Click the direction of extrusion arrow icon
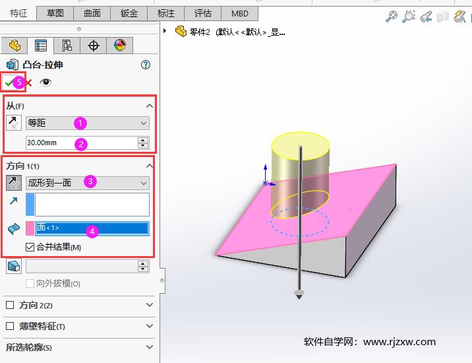Viewport: 472px width, 363px height. click(14, 201)
